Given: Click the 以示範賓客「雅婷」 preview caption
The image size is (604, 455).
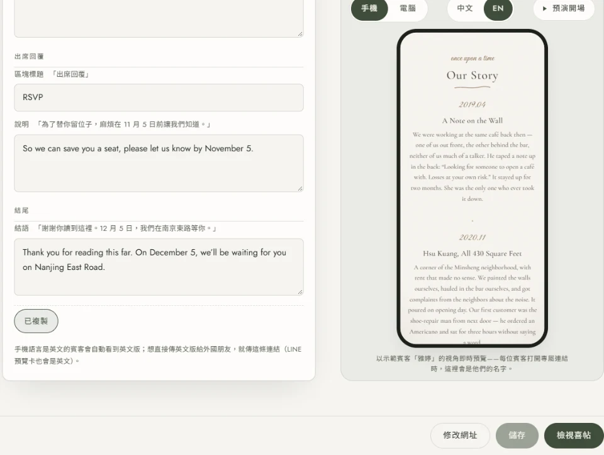Looking at the screenshot, I should tap(473, 363).
